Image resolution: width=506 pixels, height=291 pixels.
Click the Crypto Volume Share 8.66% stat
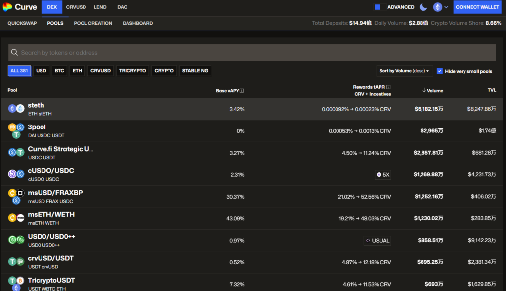[x=466, y=23]
